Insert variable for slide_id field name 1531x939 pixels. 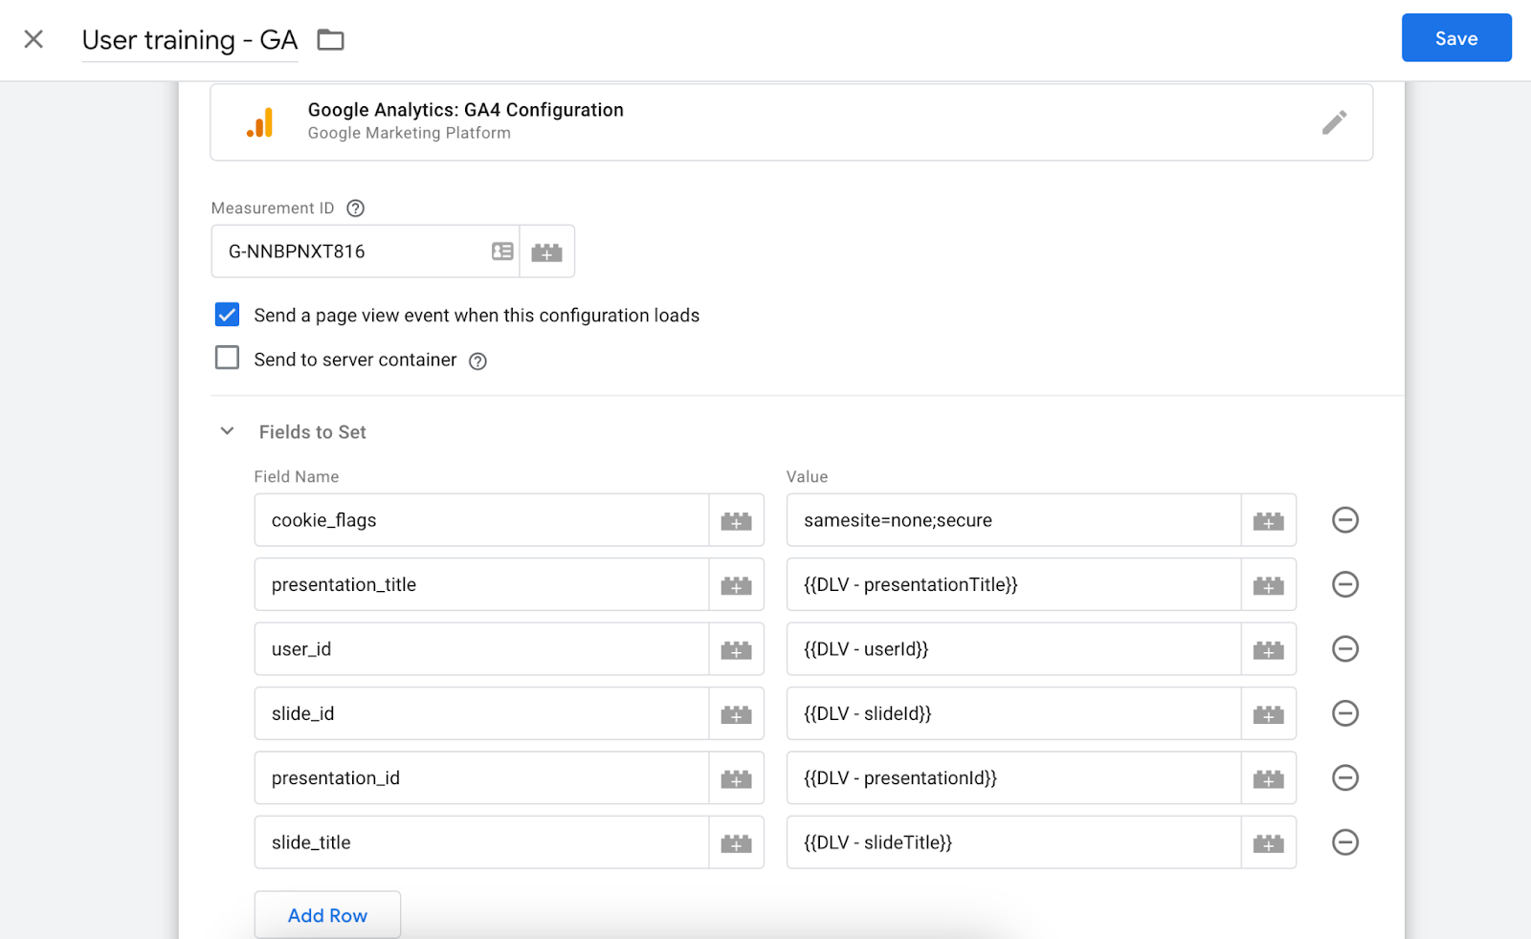[736, 713]
